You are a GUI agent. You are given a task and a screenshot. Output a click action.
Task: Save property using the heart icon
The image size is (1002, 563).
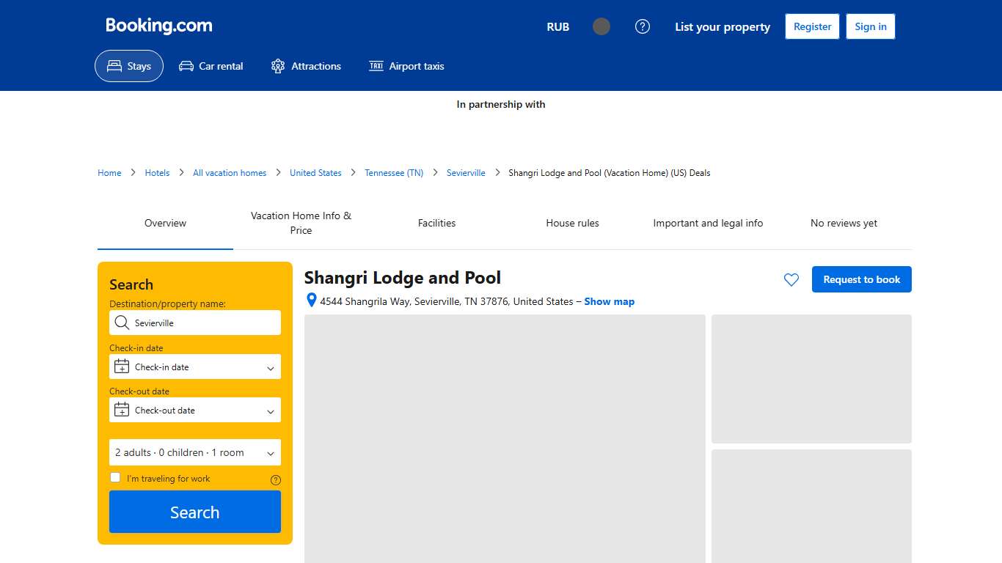(x=791, y=279)
